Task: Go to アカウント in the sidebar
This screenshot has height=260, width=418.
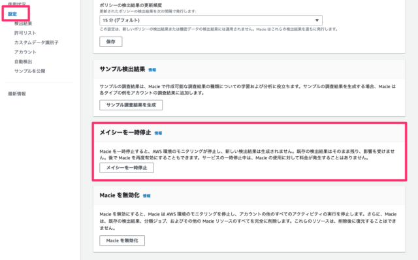Action: pos(25,52)
